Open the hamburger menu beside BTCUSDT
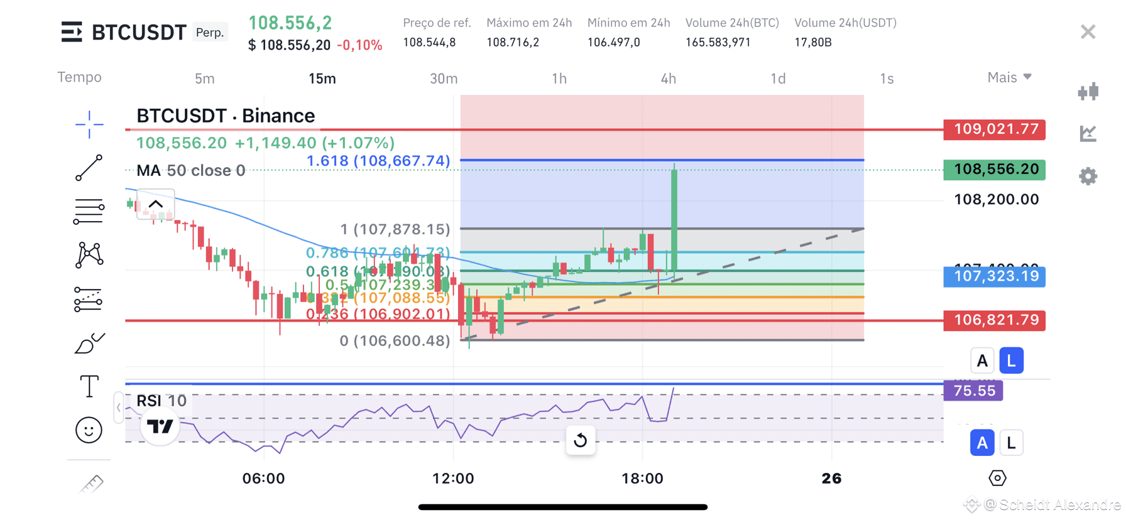The image size is (1126, 520). (x=72, y=31)
